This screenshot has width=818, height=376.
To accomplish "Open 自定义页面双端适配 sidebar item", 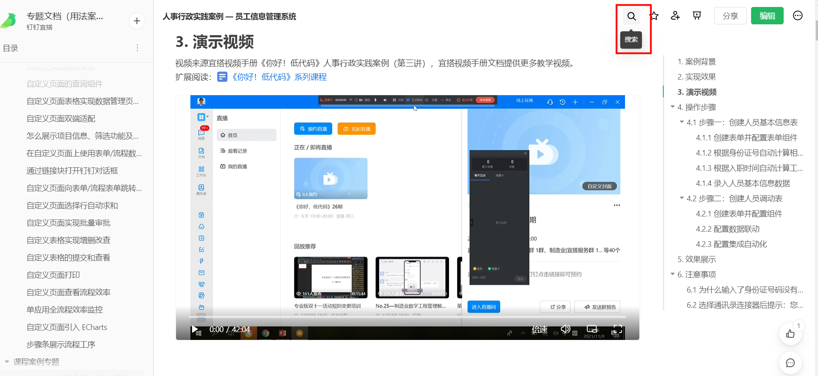I will click(x=61, y=119).
